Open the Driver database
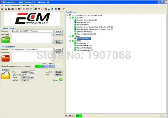This screenshot has width=168, height=118. pyautogui.click(x=32, y=72)
